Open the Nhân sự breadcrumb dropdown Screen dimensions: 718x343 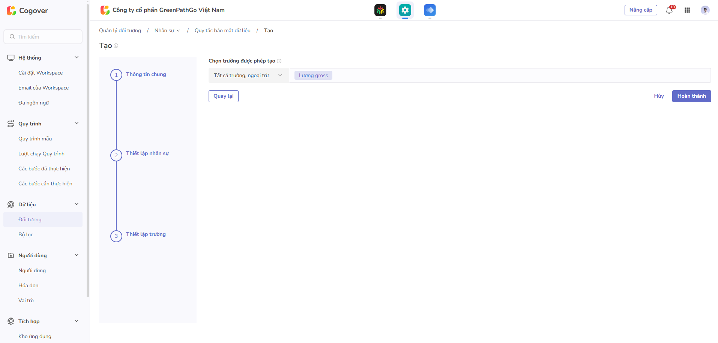[167, 31]
